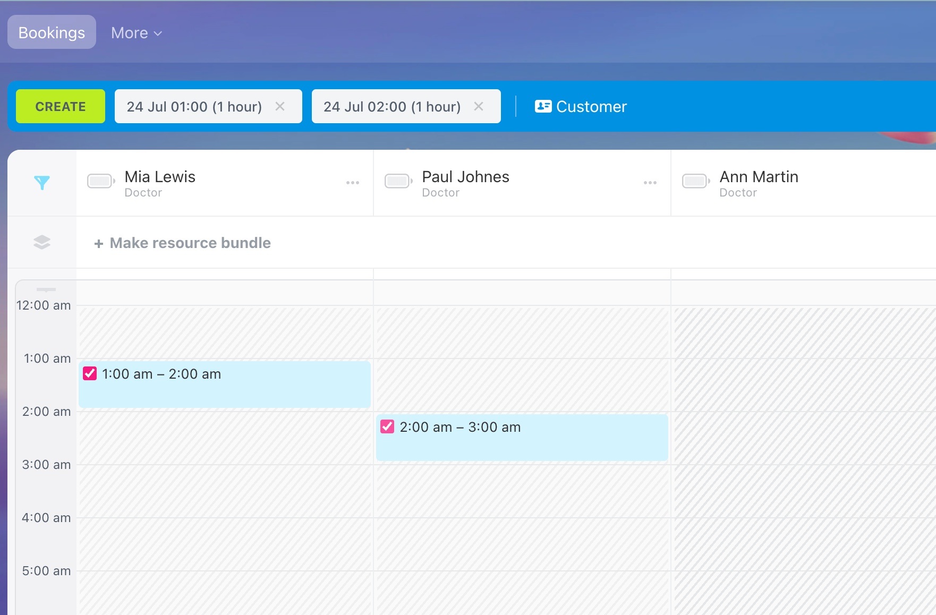Select Mia Lewis 3:00 am time slot
Image resolution: width=936 pixels, height=615 pixels.
click(x=225, y=491)
